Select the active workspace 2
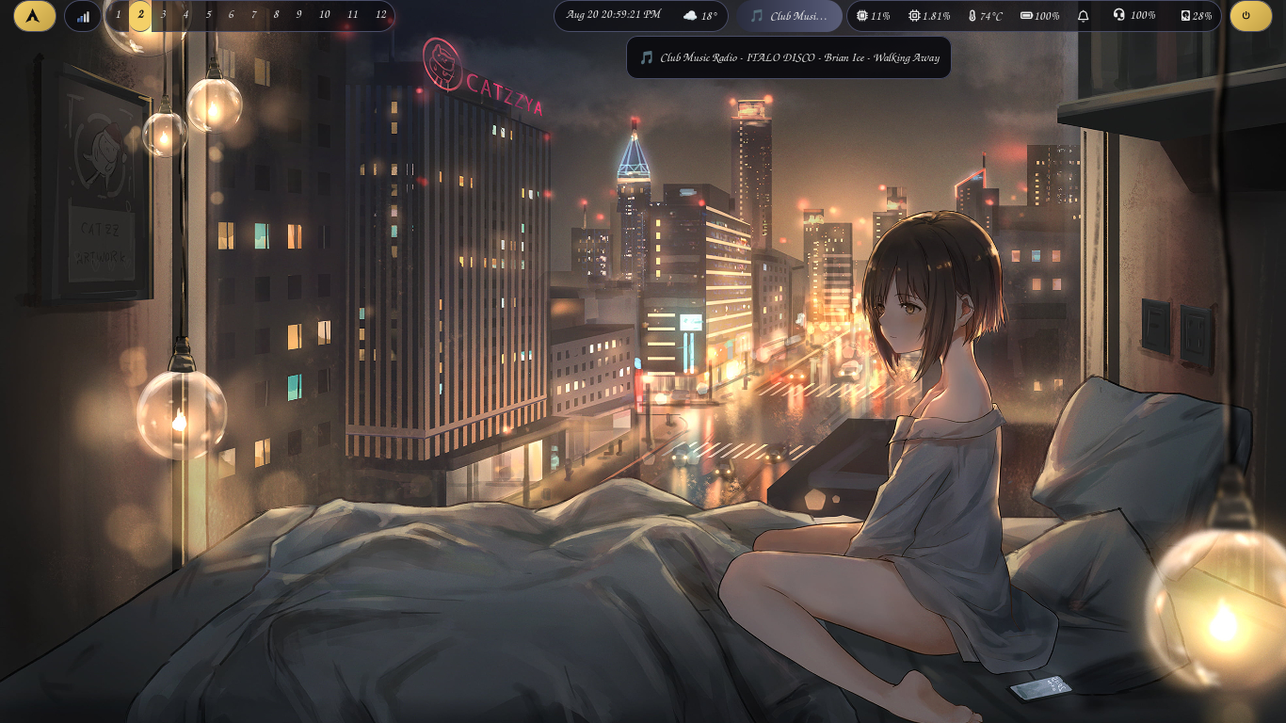1286x723 pixels. coord(140,15)
